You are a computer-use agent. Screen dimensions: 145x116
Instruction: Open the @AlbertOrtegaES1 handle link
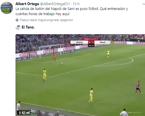coord(55,4)
